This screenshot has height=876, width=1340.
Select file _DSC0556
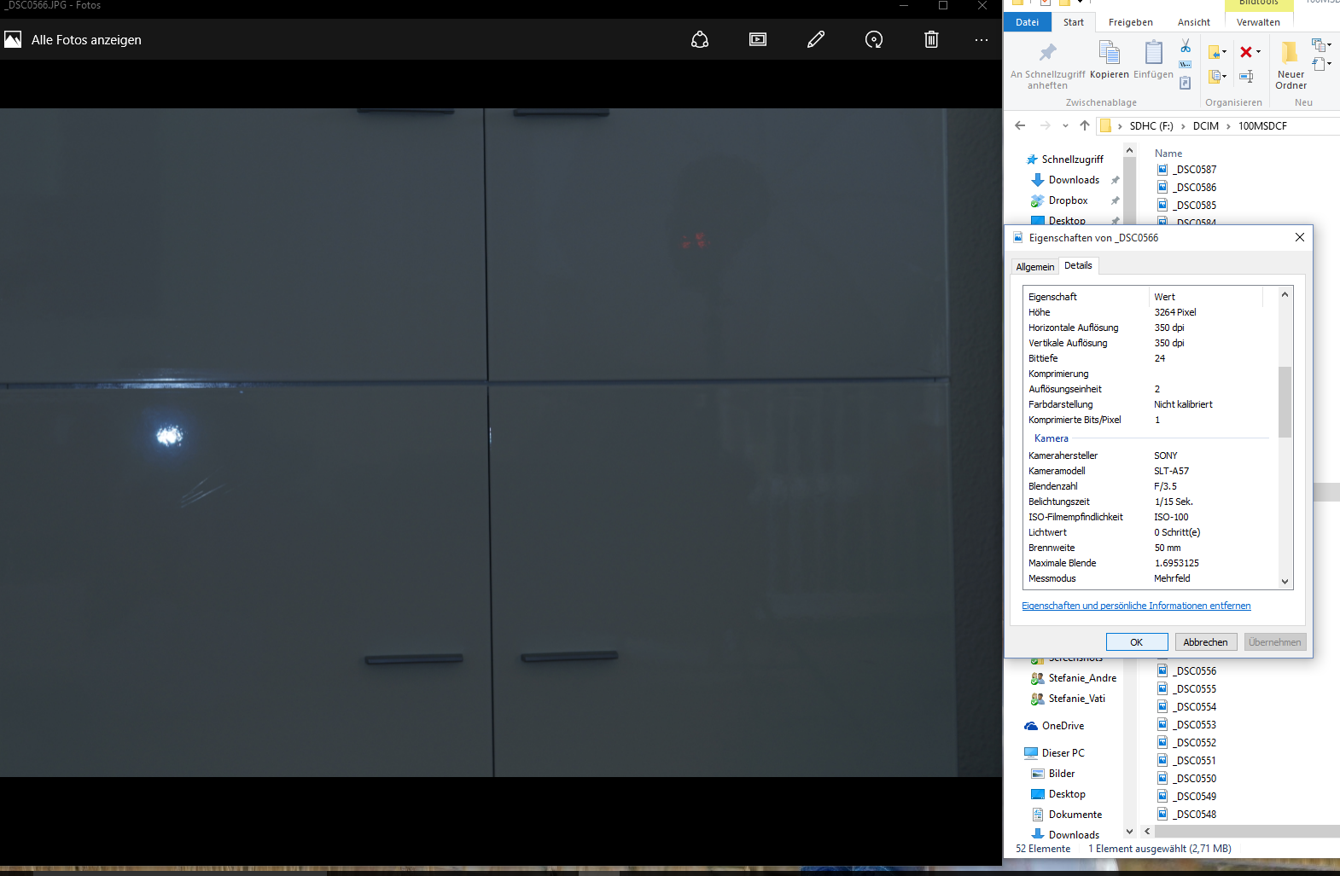(x=1194, y=671)
